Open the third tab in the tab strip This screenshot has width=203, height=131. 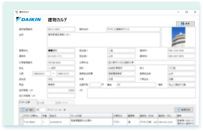click(65, 102)
